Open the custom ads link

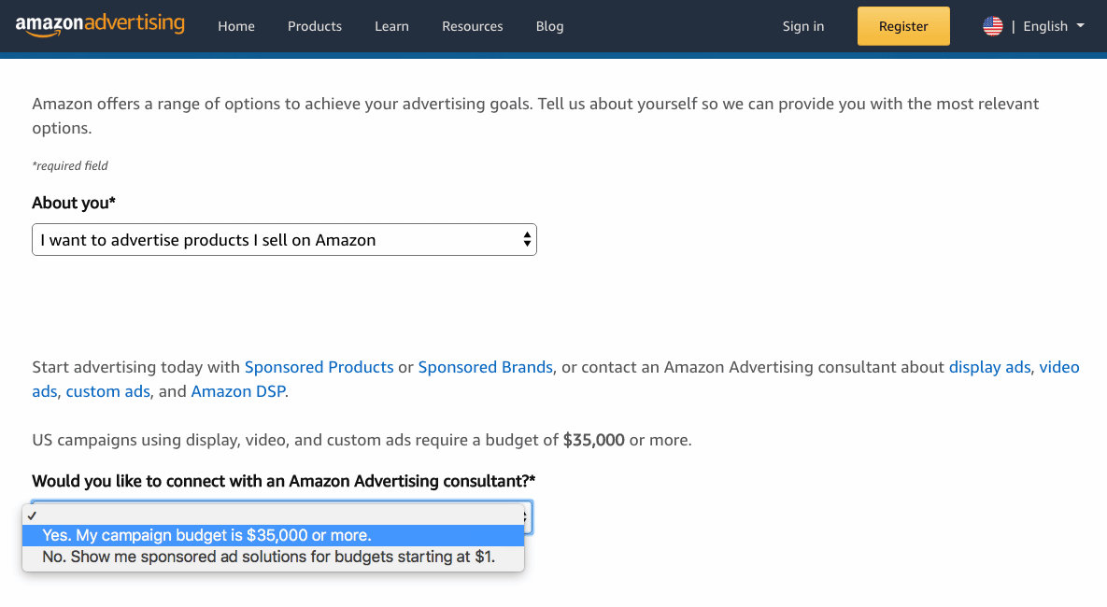click(x=108, y=391)
